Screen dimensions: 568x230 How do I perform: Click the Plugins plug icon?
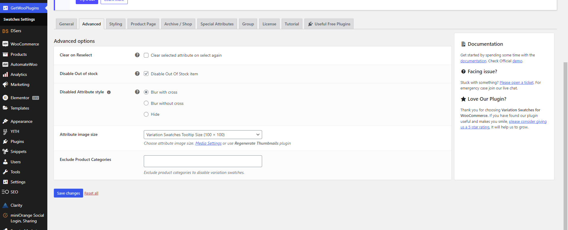(x=5, y=141)
